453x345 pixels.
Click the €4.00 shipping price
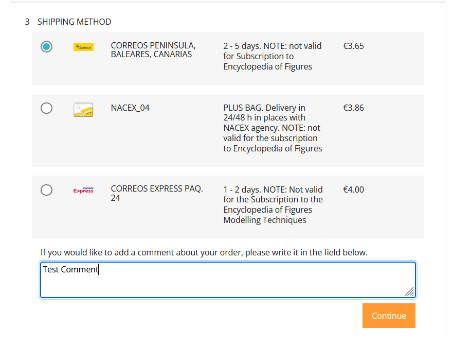pyautogui.click(x=353, y=189)
